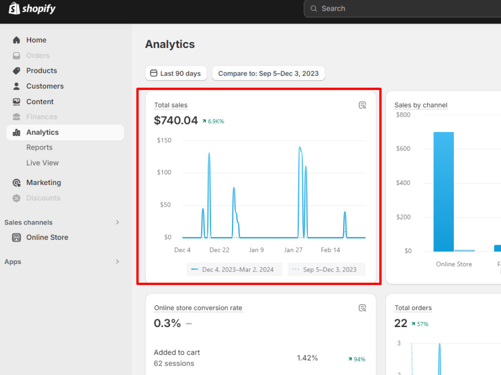Open Content section
Viewport: 501px width, 375px height.
click(40, 101)
